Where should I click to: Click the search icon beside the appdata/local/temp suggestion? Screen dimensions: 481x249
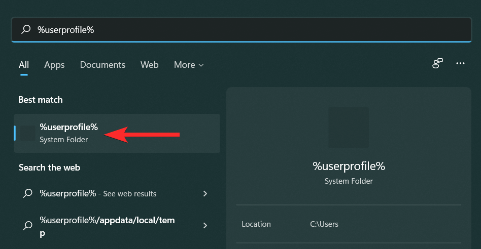pos(28,226)
